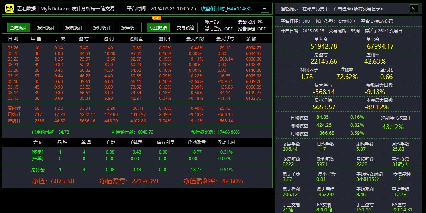
Task: Close the right info panel with X
Action: 414,8
